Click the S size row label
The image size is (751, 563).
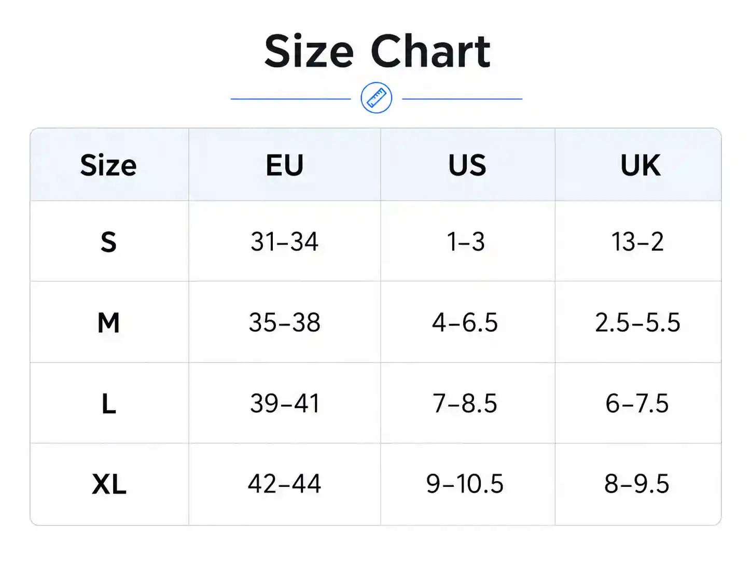pos(108,242)
